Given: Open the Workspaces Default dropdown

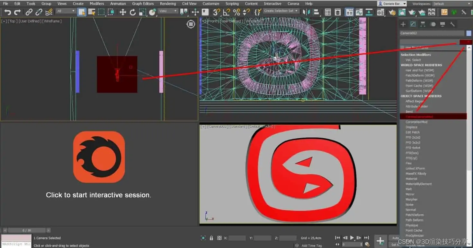Looking at the screenshot, I should coord(452,4).
